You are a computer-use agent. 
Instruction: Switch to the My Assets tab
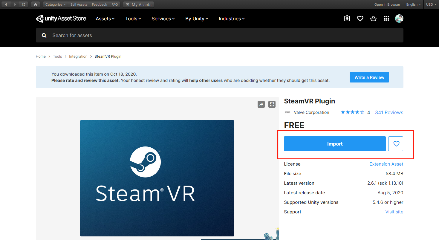tap(138, 4)
